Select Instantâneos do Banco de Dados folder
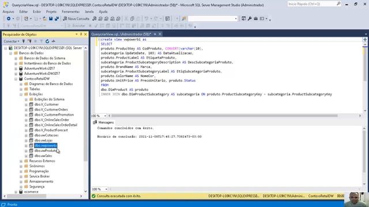 click(x=47, y=63)
